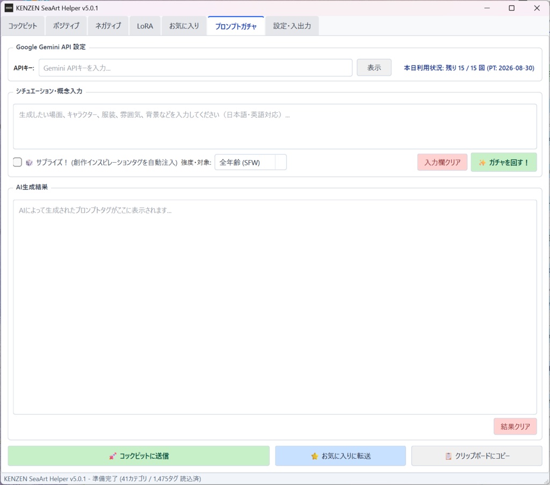Click the clipboard icon on コピー button

click(x=448, y=456)
